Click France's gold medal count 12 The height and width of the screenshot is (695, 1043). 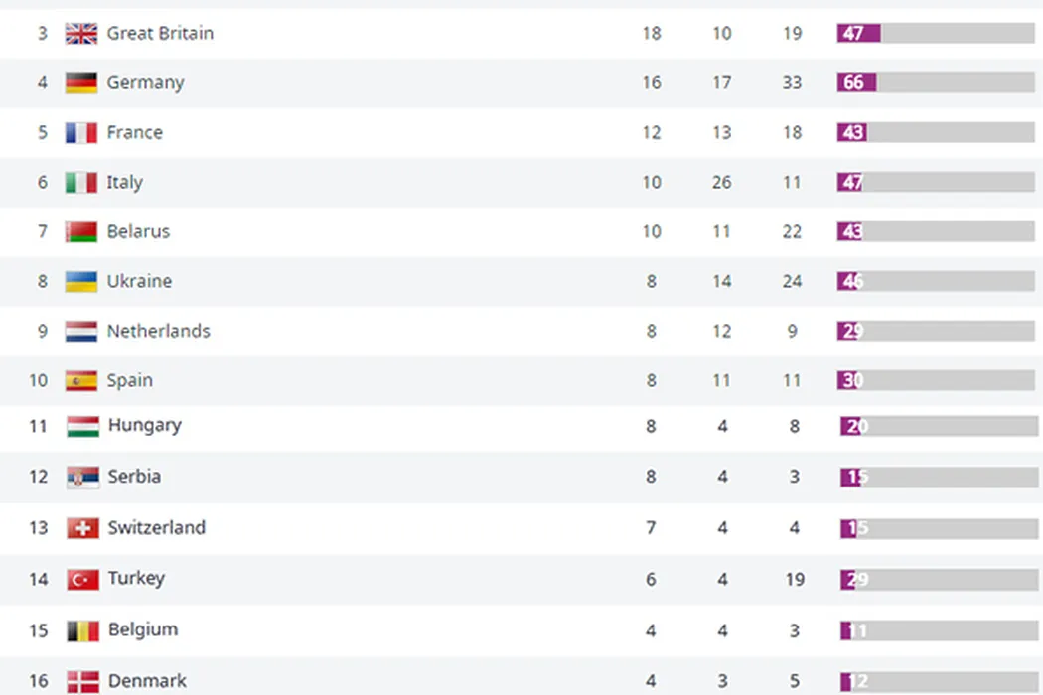(651, 133)
